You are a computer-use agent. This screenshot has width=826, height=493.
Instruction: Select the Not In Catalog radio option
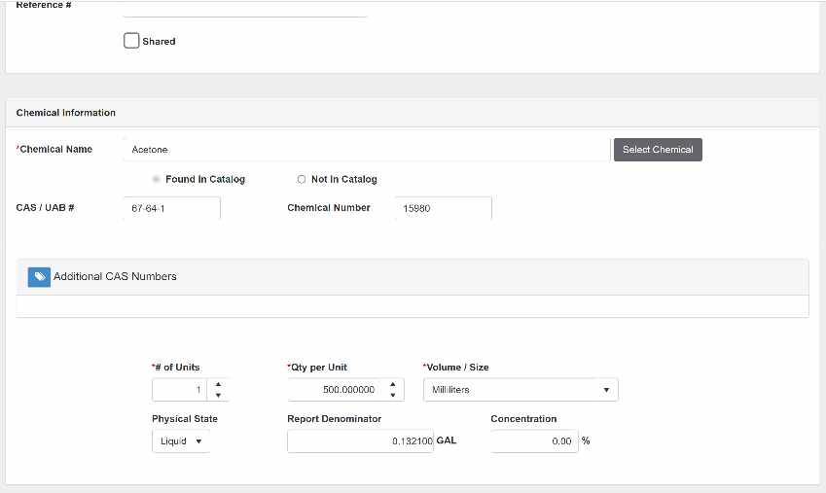(302, 179)
